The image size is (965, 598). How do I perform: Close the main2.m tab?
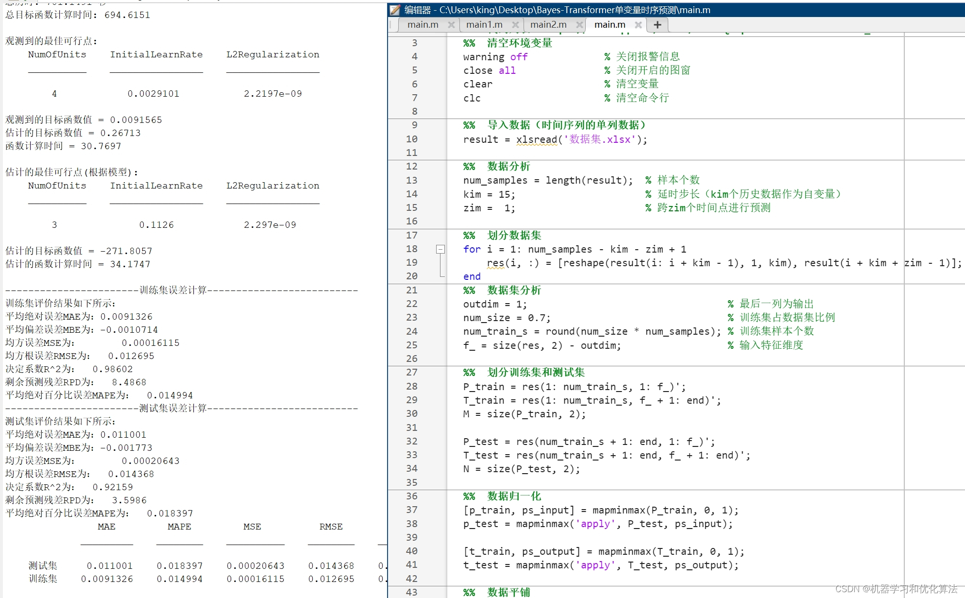(579, 25)
